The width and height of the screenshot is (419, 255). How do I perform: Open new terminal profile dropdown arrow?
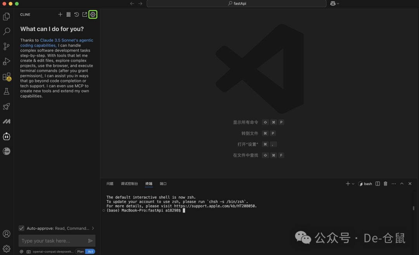coord(353,184)
